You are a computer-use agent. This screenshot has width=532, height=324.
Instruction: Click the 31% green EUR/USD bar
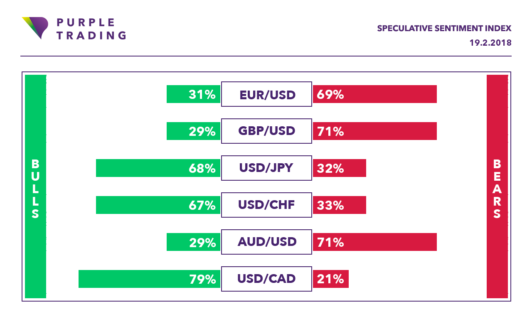193,94
